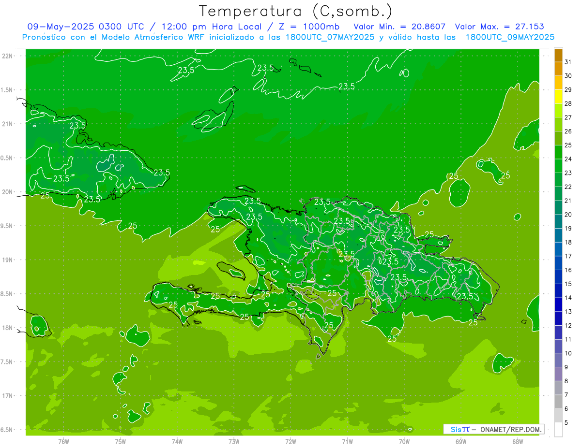Click the 20N latitude axis label
This screenshot has height=448, width=581.
[x=8, y=192]
